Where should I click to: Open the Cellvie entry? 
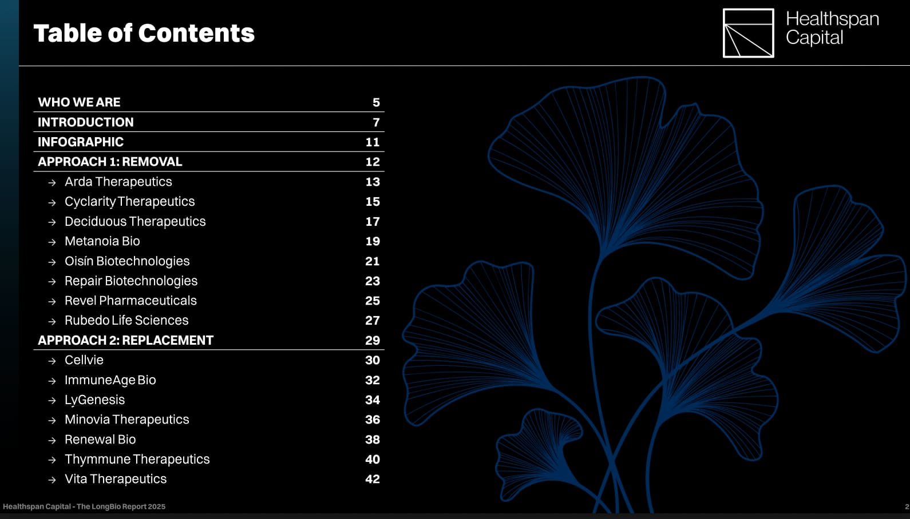click(84, 360)
